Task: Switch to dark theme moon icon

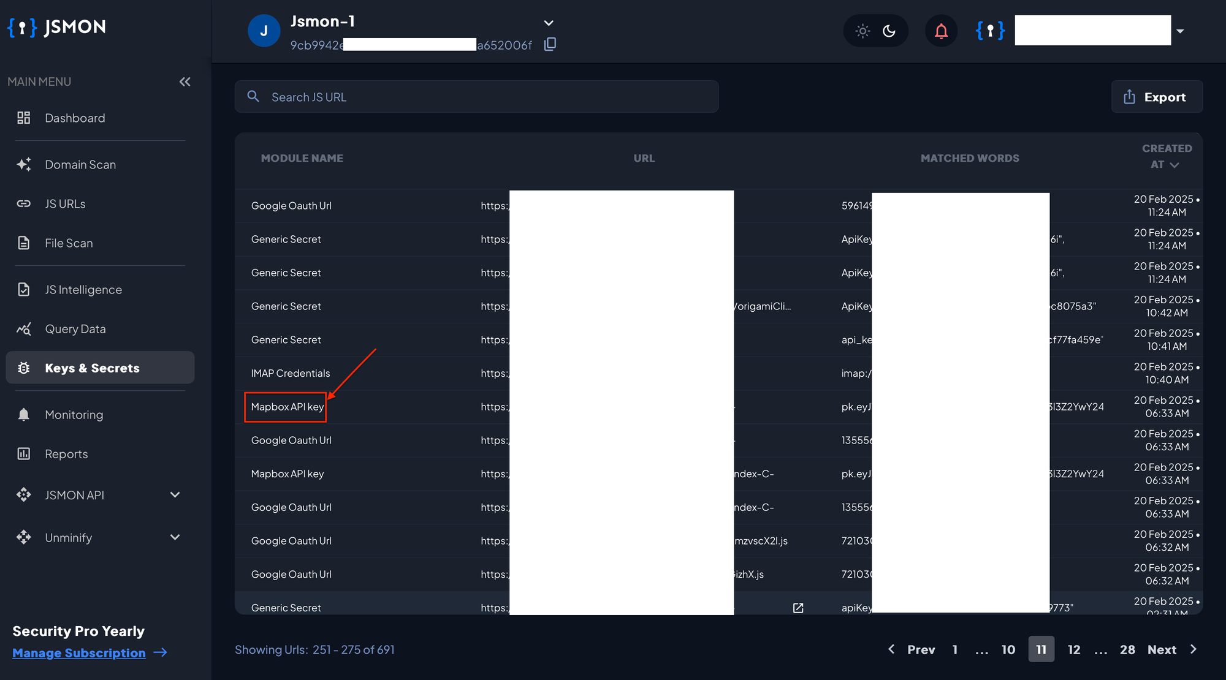Action: 889,31
